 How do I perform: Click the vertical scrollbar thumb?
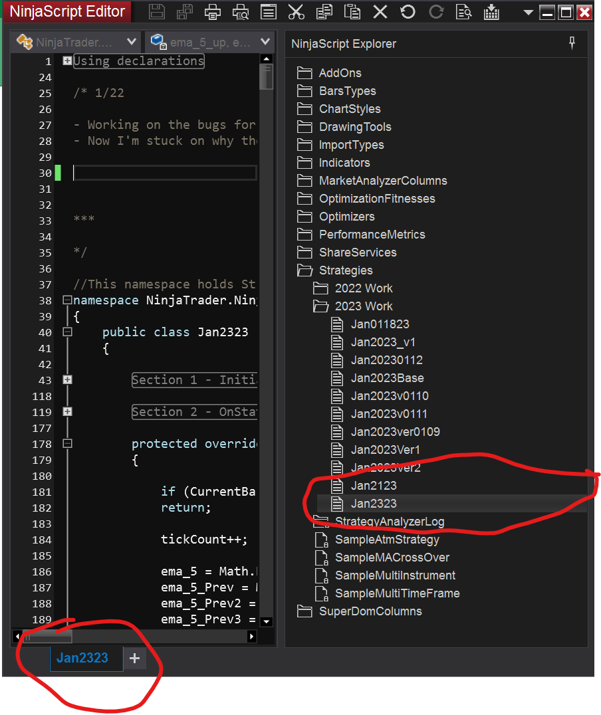tap(267, 77)
